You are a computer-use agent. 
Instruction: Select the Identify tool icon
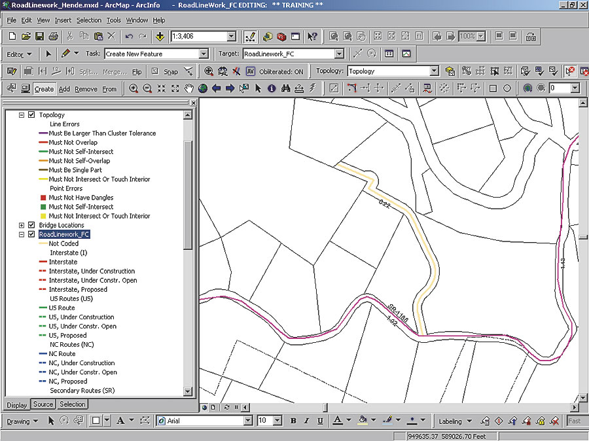point(271,88)
